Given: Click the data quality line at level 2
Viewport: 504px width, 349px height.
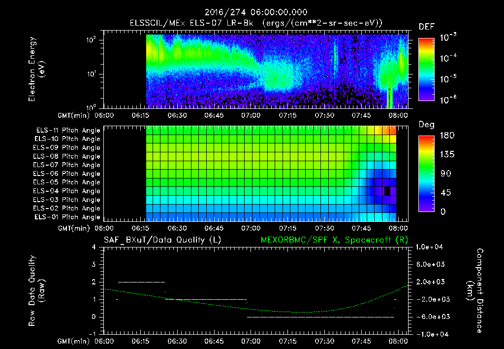Looking at the screenshot, I should coord(142,282).
